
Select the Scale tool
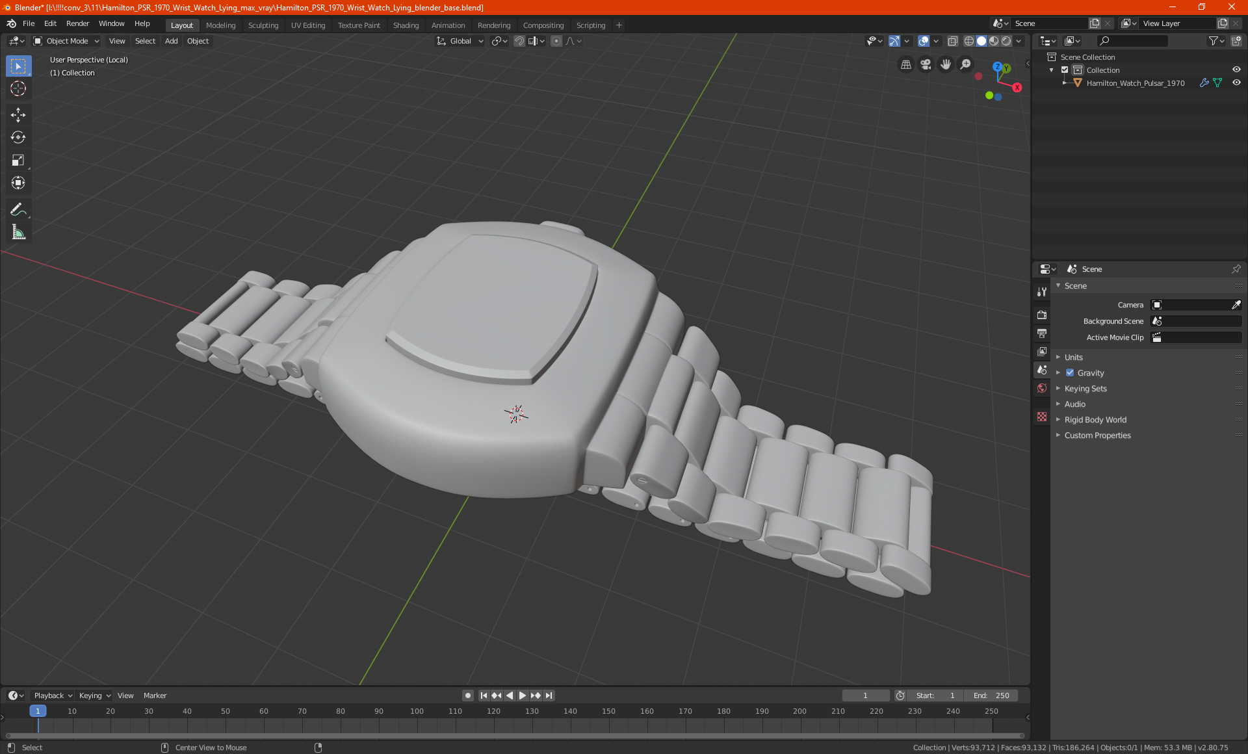click(18, 161)
